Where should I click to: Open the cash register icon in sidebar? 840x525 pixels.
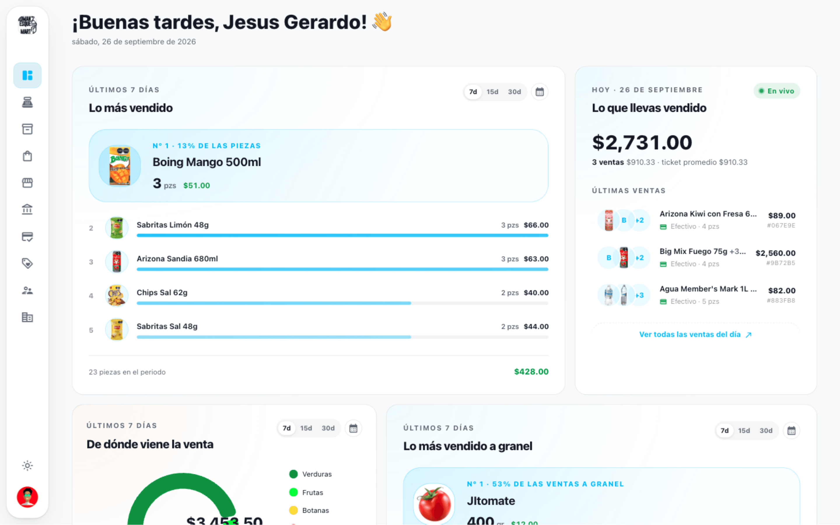tap(27, 102)
